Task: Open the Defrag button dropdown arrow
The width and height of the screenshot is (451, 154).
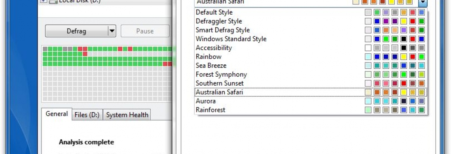Action: pos(112,31)
